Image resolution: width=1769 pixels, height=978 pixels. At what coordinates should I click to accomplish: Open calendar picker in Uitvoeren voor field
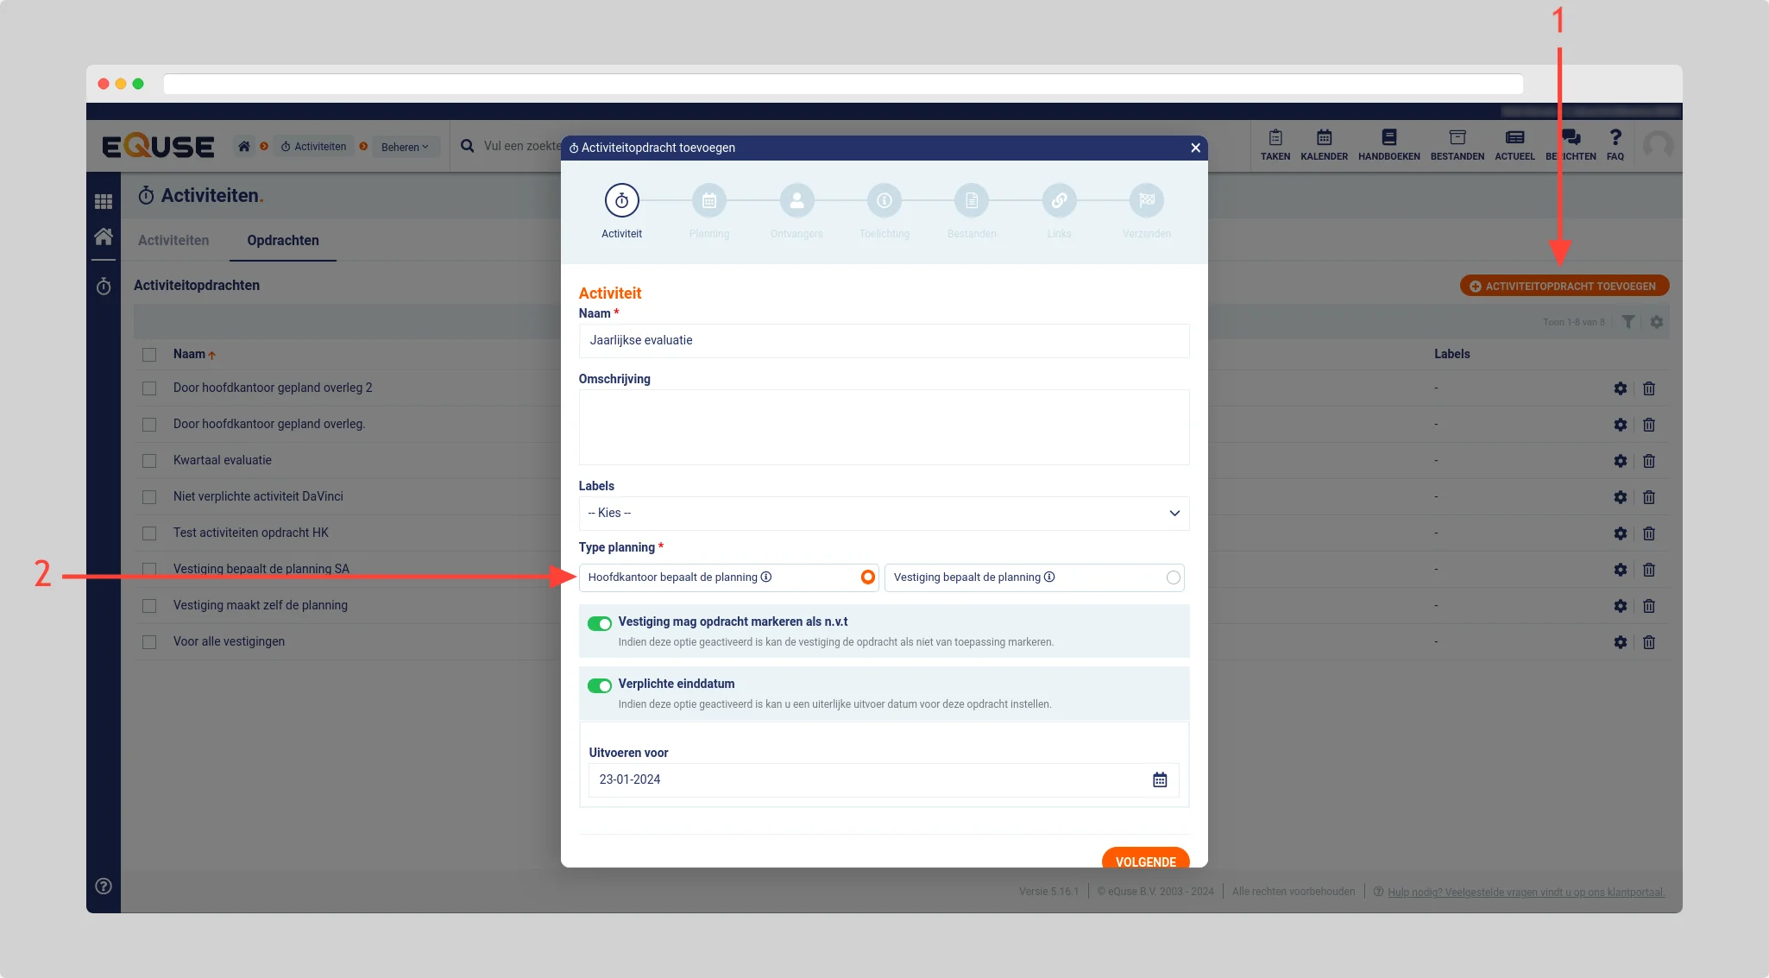pos(1160,779)
